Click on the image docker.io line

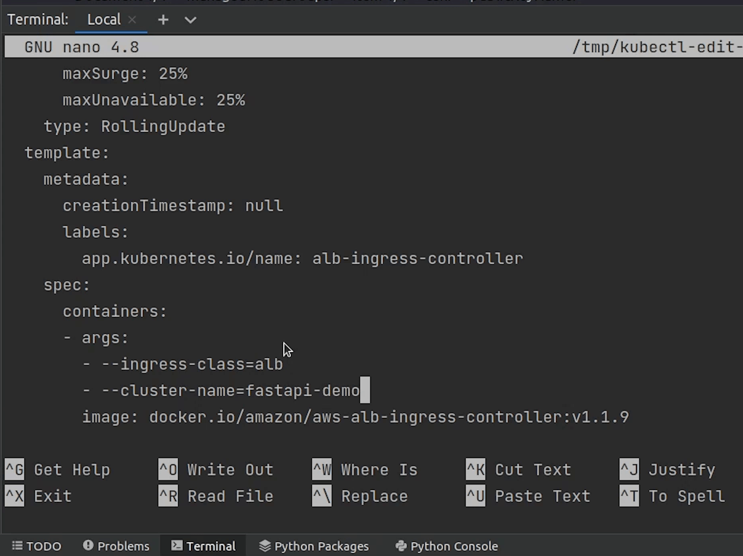[355, 418]
